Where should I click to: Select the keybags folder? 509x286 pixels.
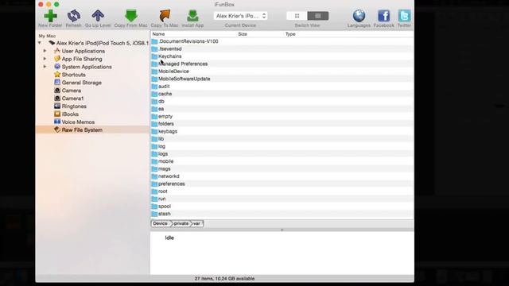point(282,131)
